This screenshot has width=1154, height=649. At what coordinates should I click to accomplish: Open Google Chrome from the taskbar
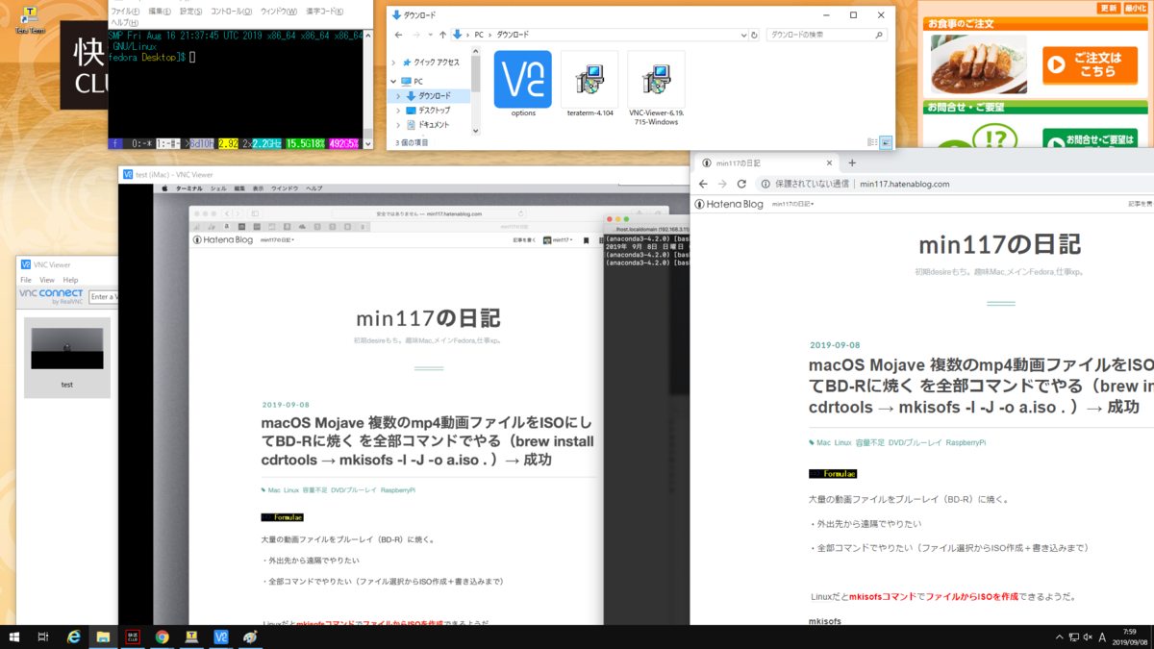click(x=161, y=637)
